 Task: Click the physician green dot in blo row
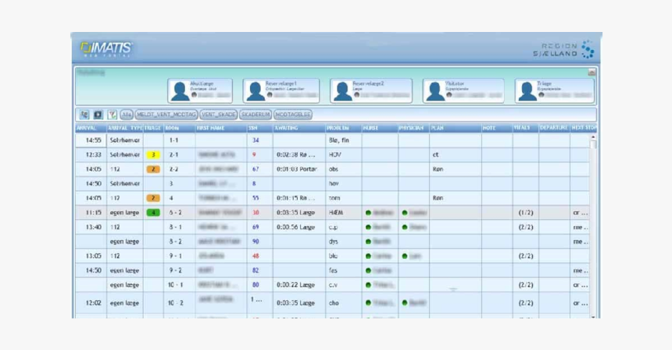pos(405,256)
